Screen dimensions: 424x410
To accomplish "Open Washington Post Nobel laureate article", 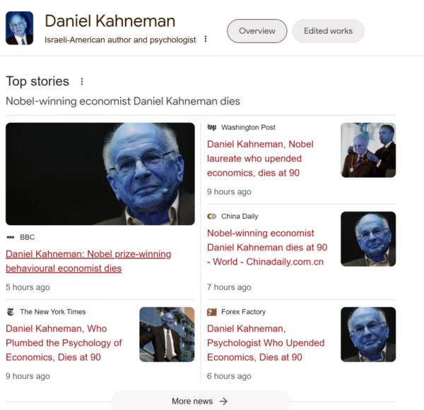I will point(260,159).
